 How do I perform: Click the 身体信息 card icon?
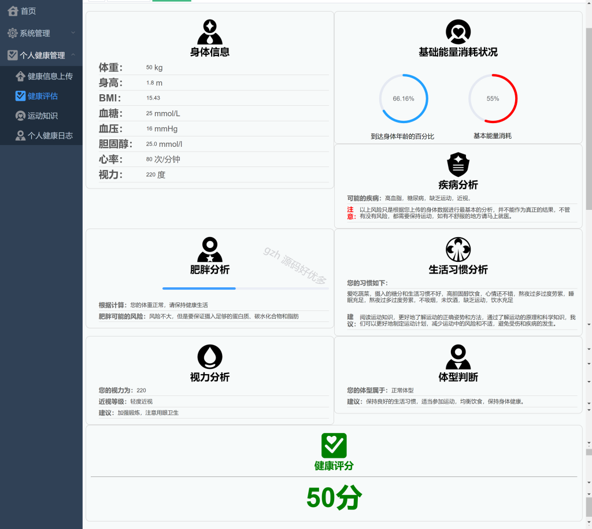[210, 32]
